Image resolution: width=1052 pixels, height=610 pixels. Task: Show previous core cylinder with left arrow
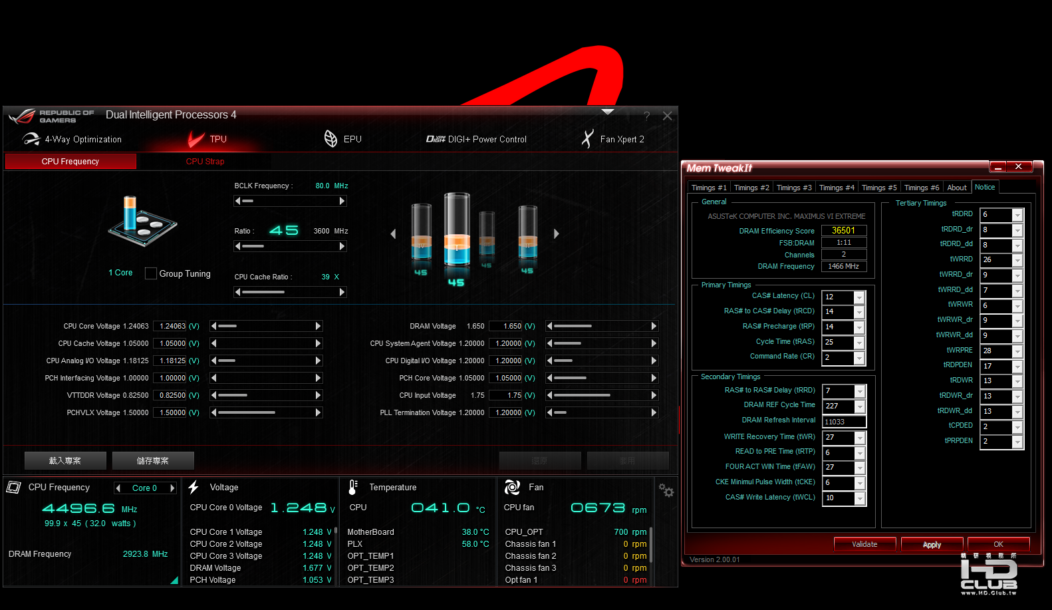393,234
